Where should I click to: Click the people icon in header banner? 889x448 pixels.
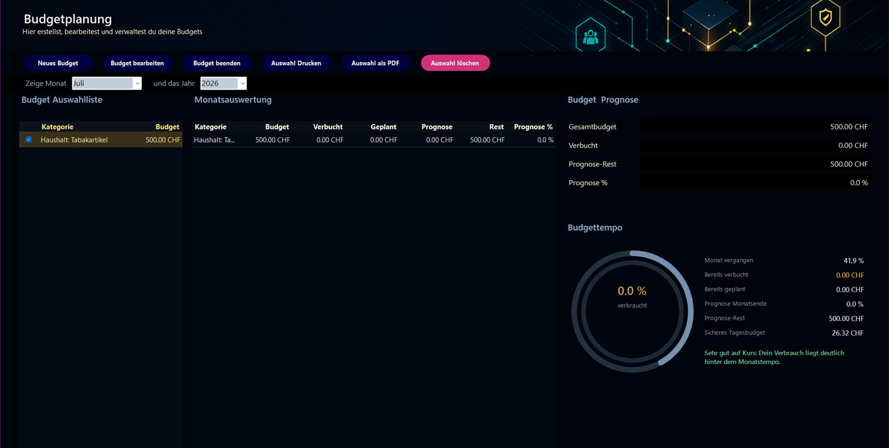(591, 37)
